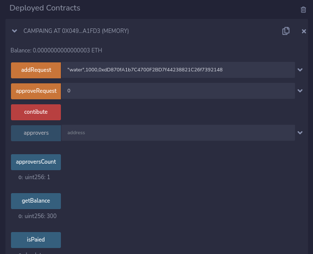Copy the CAMPAING contract address
The width and height of the screenshot is (313, 254).
(286, 31)
